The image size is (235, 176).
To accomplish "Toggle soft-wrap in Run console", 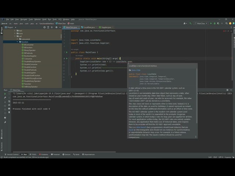I will point(9,101).
